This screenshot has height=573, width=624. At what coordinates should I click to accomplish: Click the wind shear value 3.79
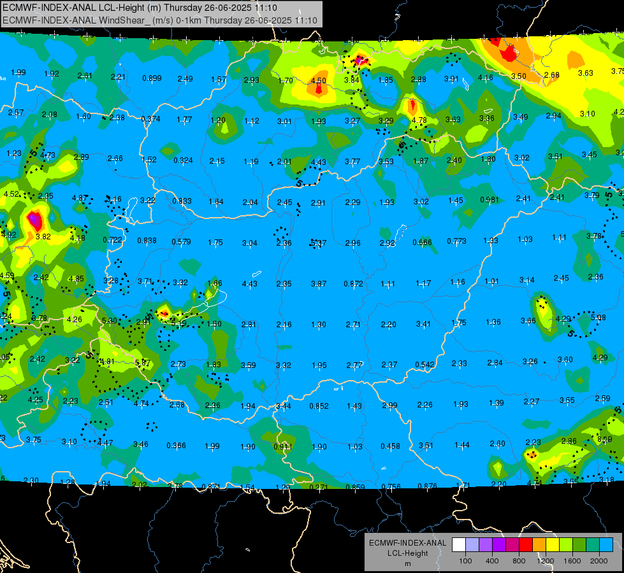pos(591,195)
